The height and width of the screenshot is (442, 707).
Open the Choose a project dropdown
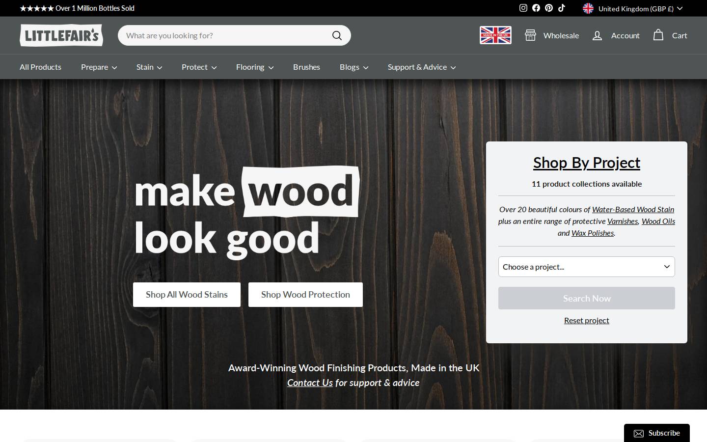pos(587,267)
